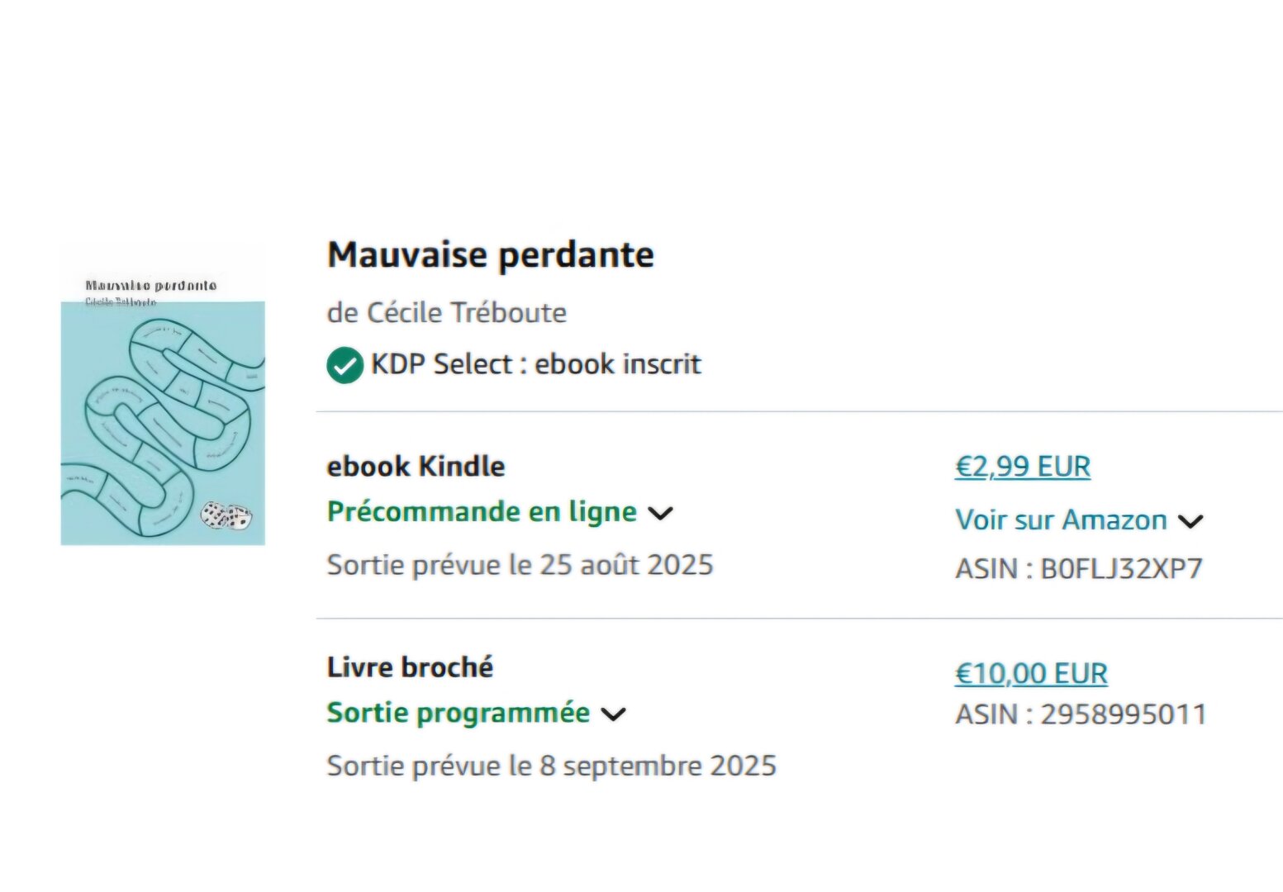1283x892 pixels.
Task: Select the Mauvaise perdante book title
Action: [491, 254]
